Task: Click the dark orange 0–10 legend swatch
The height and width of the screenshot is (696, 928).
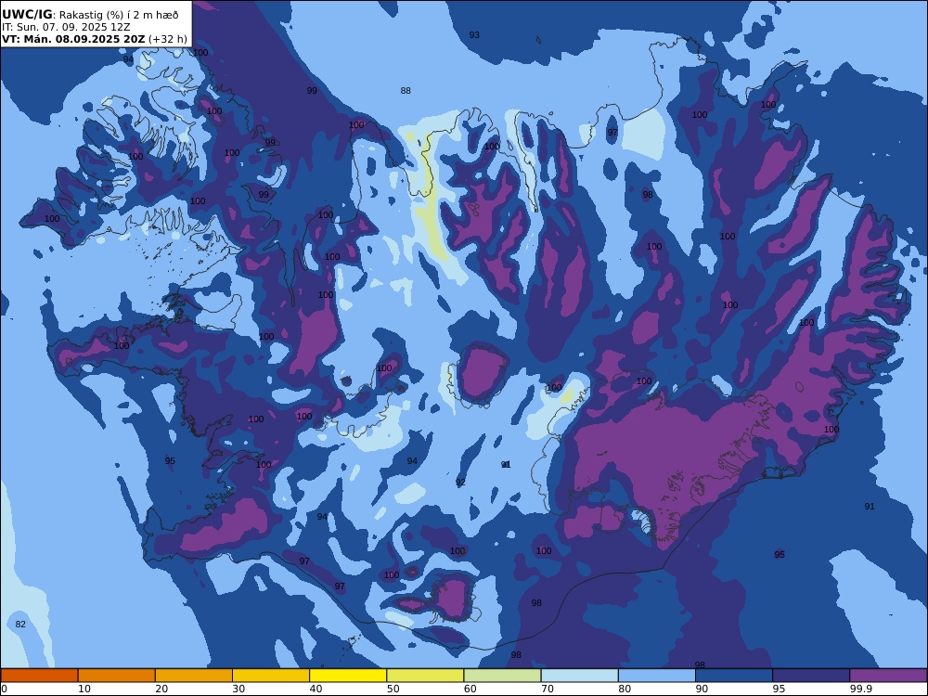Action: click(39, 676)
